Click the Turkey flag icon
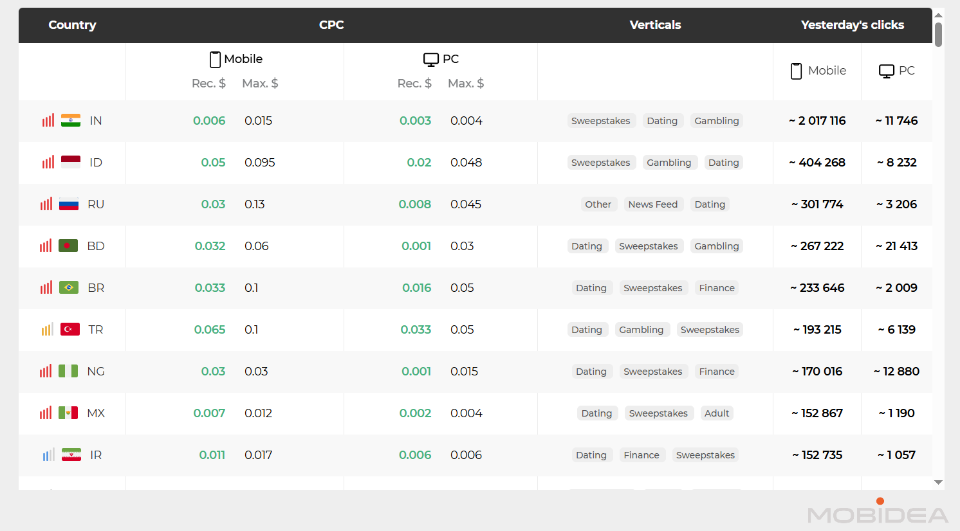Screen dimensions: 960x531 [70, 330]
